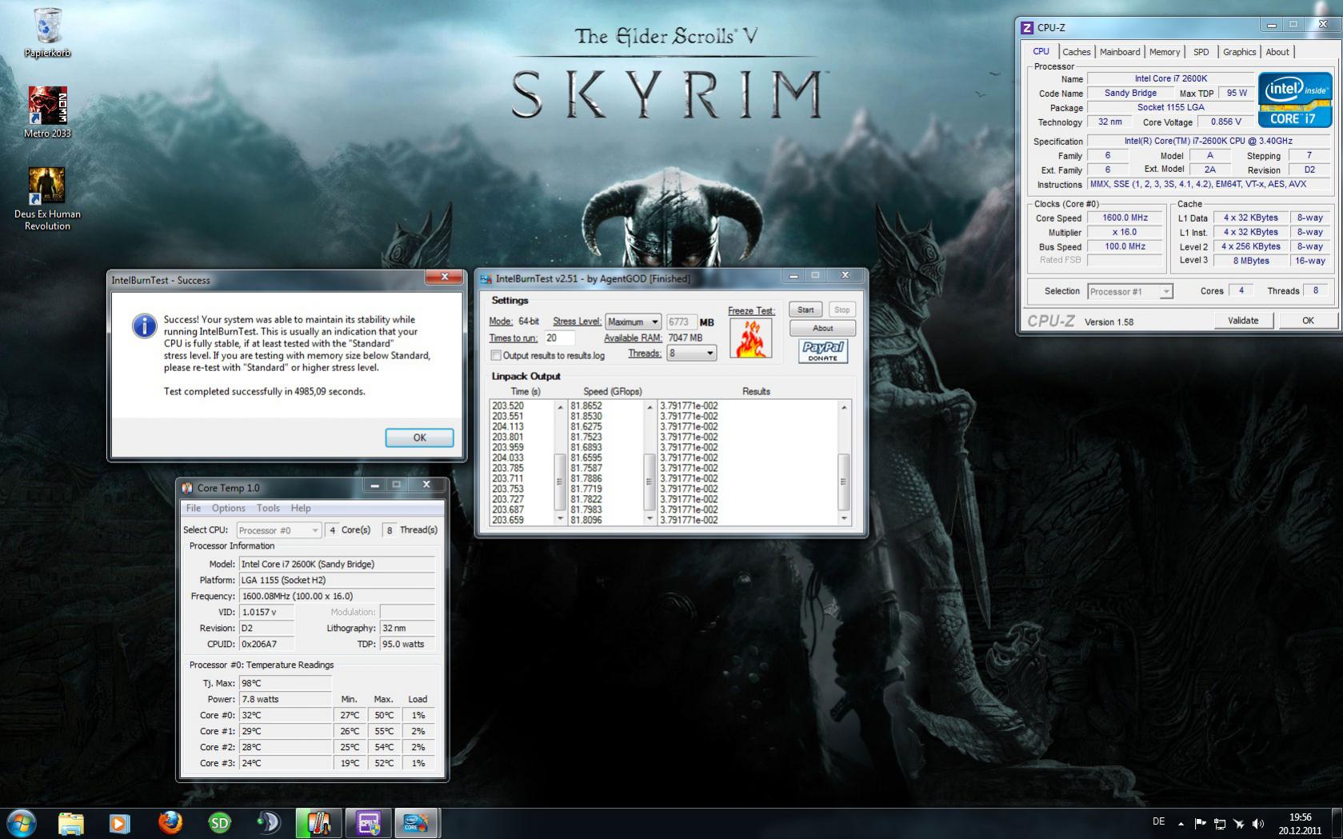This screenshot has width=1343, height=839.
Task: Switch to the Mainboard tab in CPU-Z
Action: coord(1120,52)
